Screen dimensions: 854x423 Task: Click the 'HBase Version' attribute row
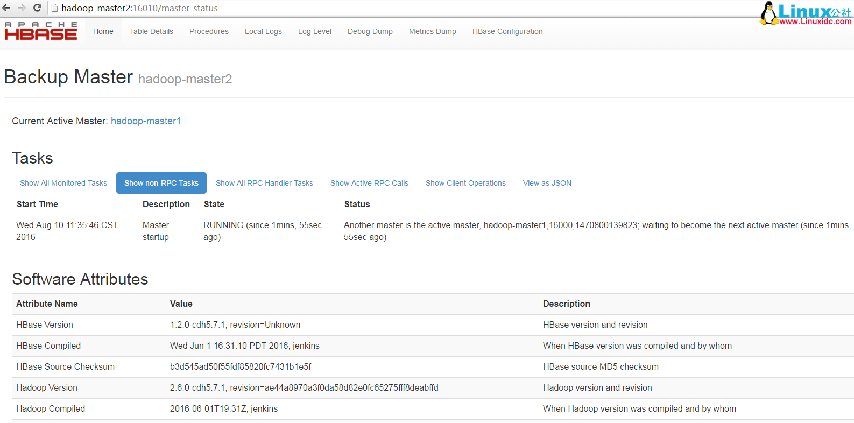433,325
